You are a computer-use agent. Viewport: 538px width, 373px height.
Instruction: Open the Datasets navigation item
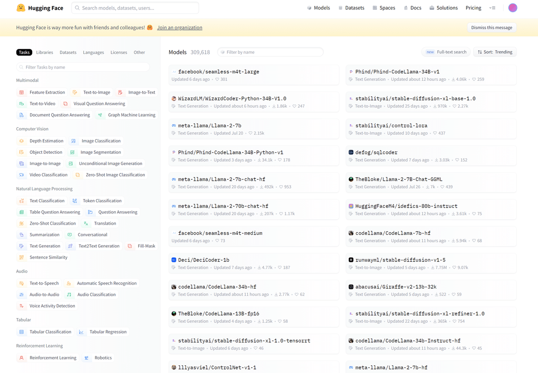[351, 8]
